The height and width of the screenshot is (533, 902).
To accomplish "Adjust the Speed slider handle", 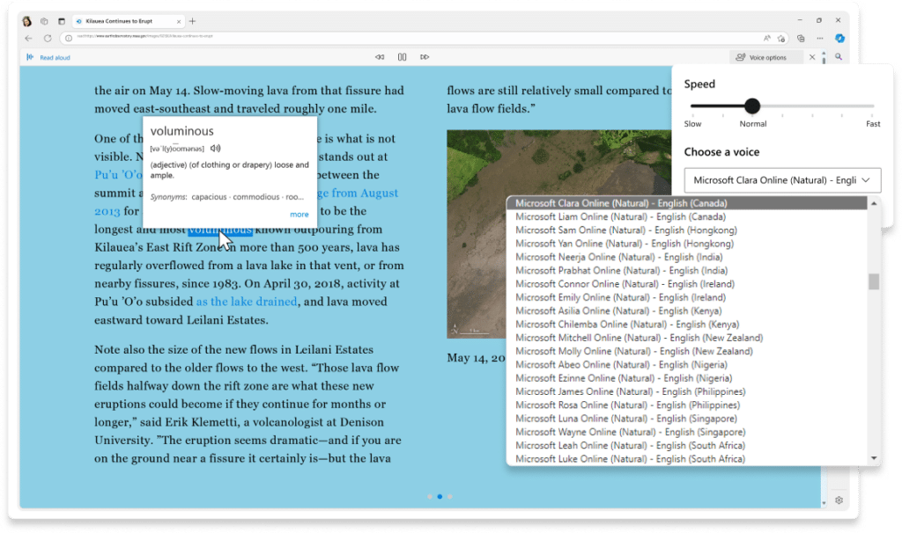I will click(x=752, y=106).
